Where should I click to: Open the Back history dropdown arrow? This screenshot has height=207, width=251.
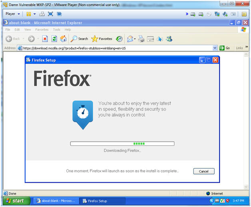[23, 39]
